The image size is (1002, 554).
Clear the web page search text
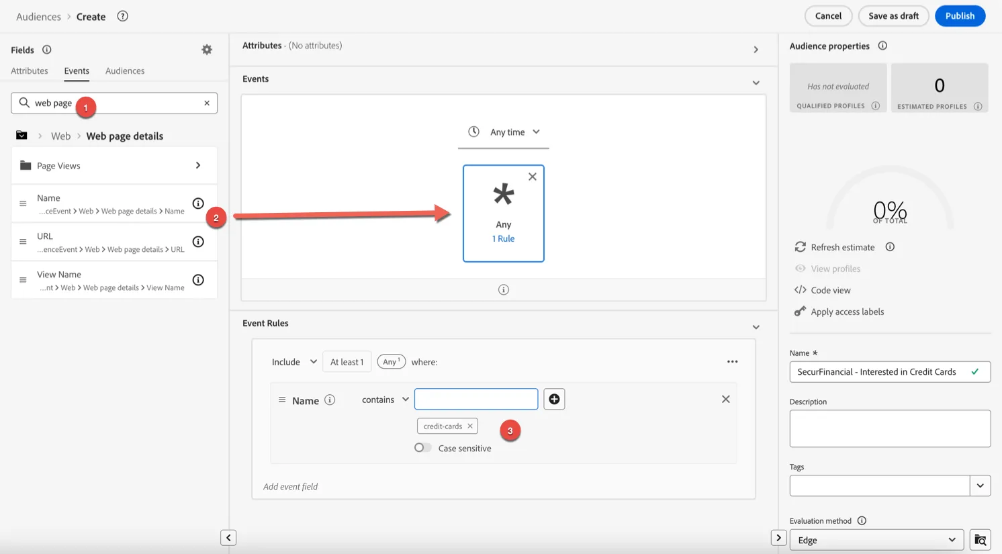click(207, 103)
